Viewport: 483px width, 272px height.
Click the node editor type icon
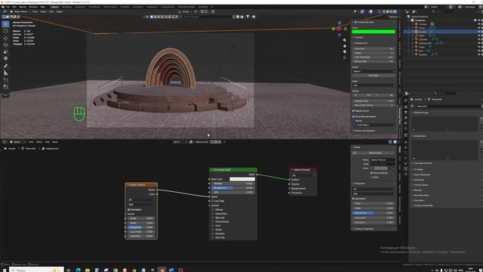[x=5, y=142]
